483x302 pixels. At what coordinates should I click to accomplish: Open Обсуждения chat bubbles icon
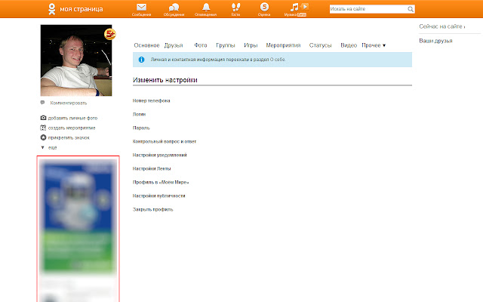(x=174, y=7)
